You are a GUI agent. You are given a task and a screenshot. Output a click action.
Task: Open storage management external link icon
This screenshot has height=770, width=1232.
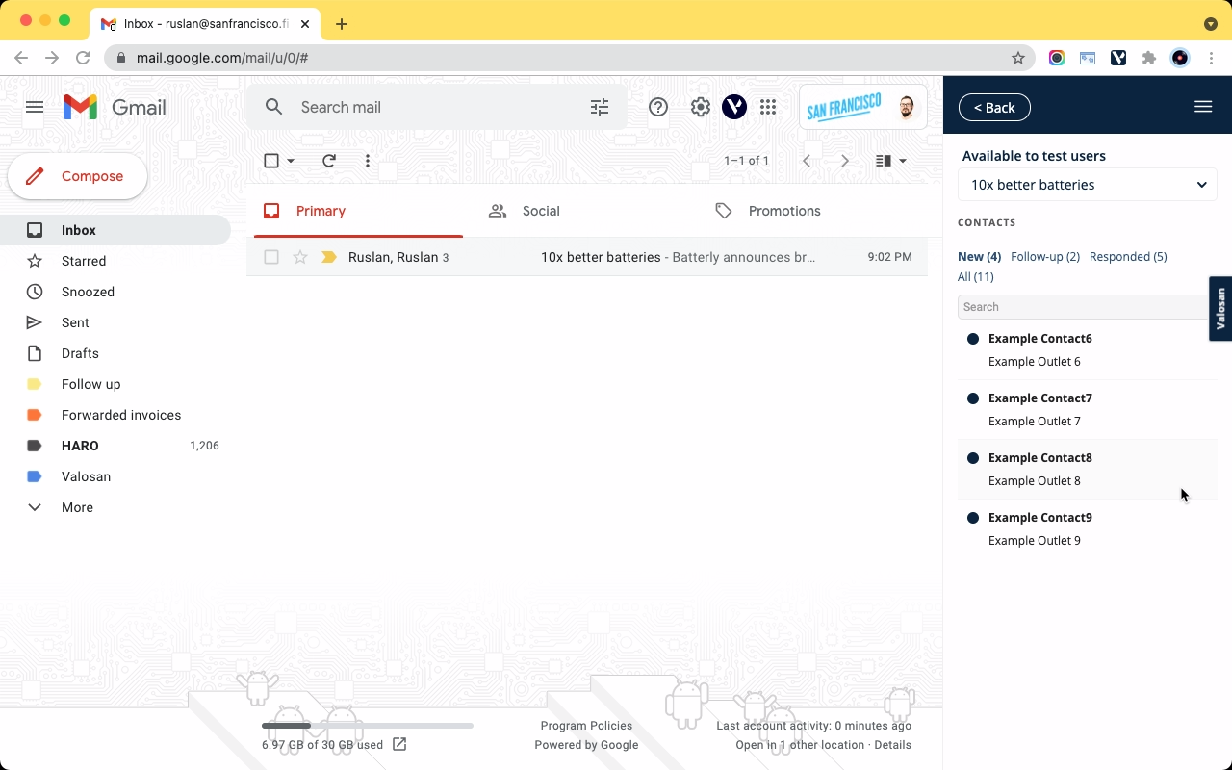coord(399,744)
